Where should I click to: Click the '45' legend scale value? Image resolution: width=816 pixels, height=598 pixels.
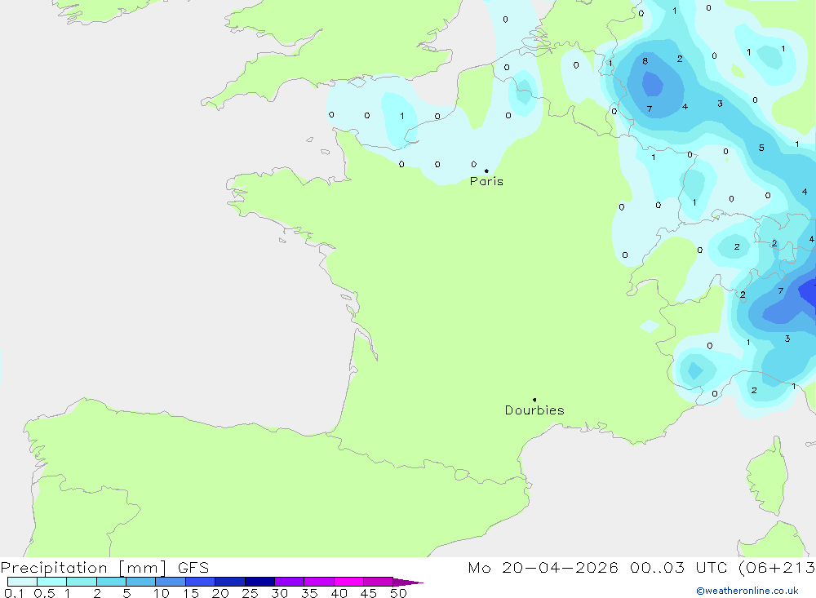tap(369, 593)
